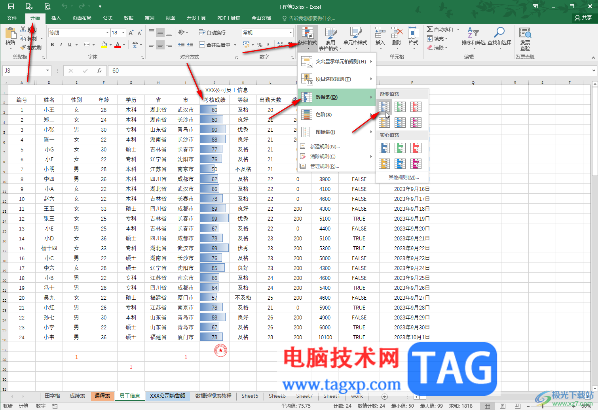
Task: Click the red font color button
Action: click(118, 45)
